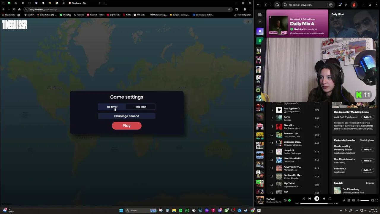Screen dimensions: 380x214
Task: Select the Time limit option
Action: coord(140,107)
